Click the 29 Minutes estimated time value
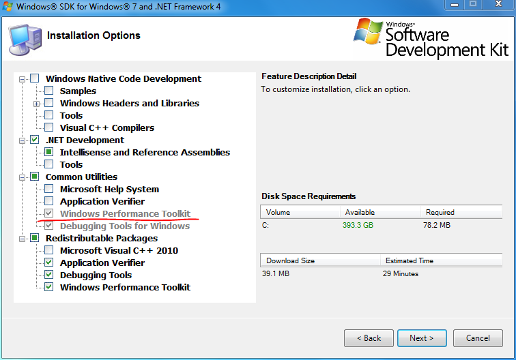This screenshot has width=516, height=360. [x=401, y=273]
